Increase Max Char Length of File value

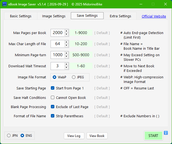pyautogui.click(x=66, y=42)
